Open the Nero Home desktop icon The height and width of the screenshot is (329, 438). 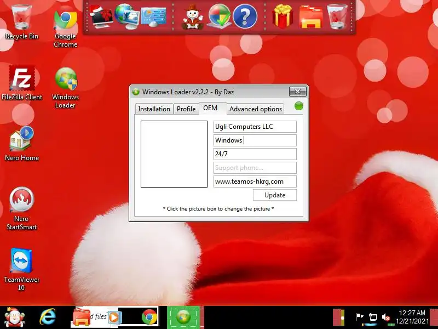click(x=22, y=144)
